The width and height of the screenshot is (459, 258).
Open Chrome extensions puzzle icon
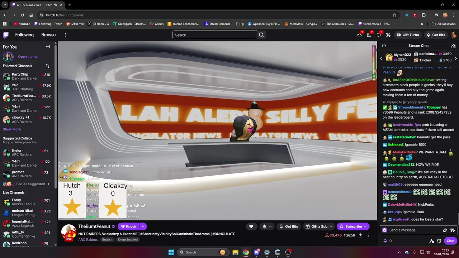[x=423, y=15]
